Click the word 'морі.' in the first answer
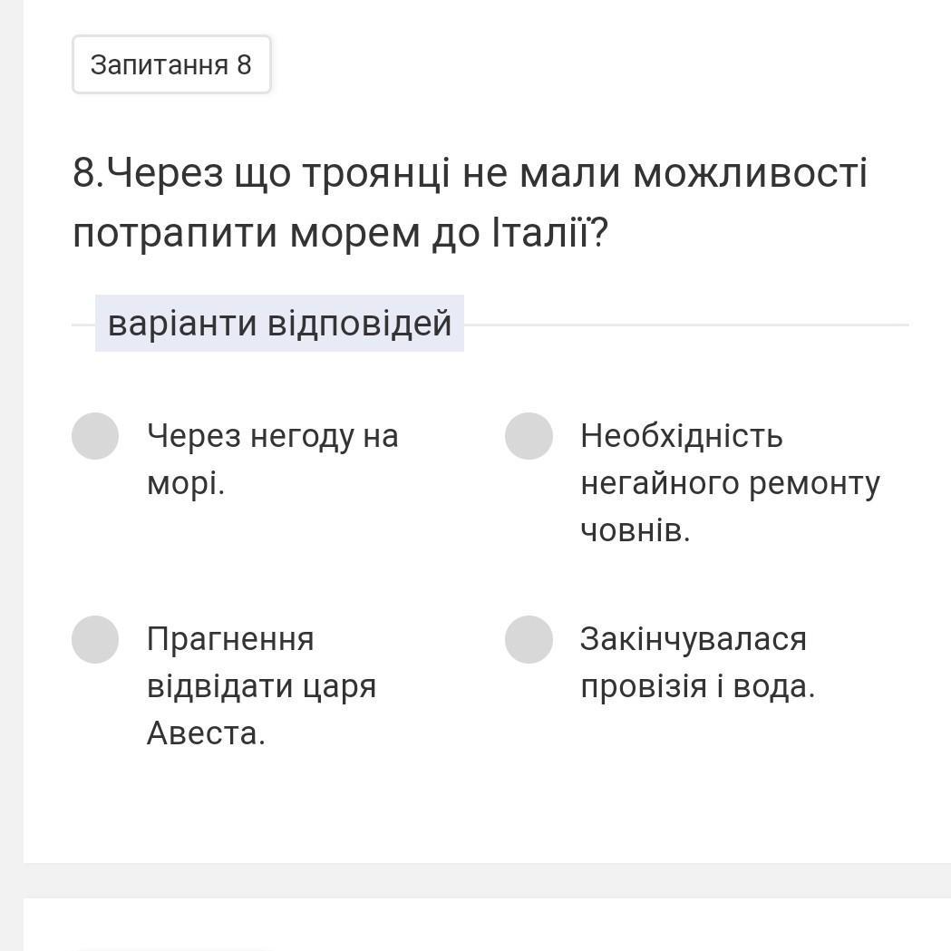Image resolution: width=951 pixels, height=951 pixels. tap(186, 484)
